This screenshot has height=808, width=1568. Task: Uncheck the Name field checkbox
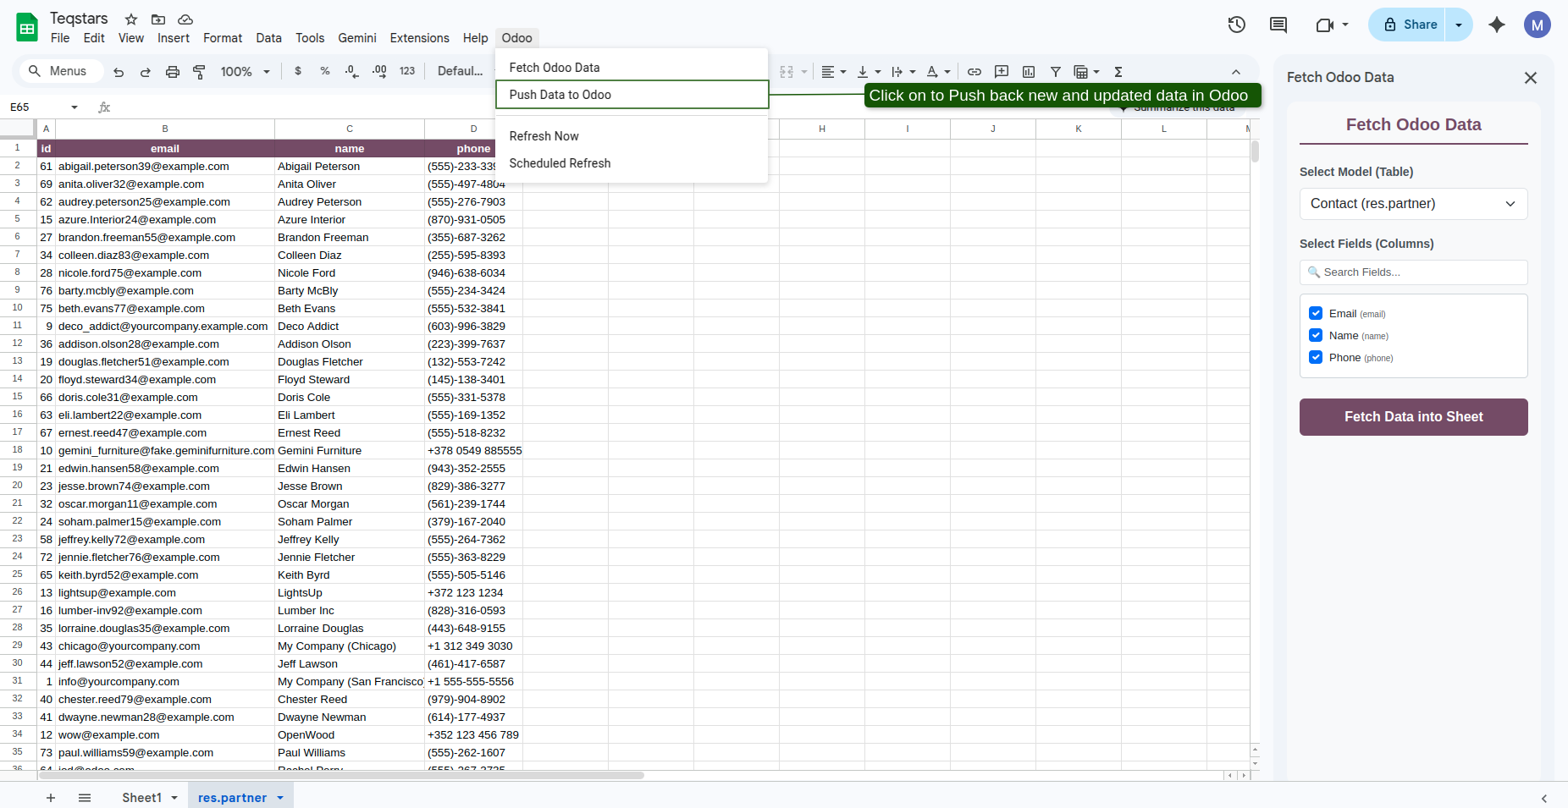click(x=1316, y=335)
